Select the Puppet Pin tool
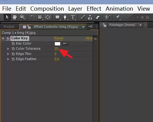This screenshot has height=122, width=153. 117,17
